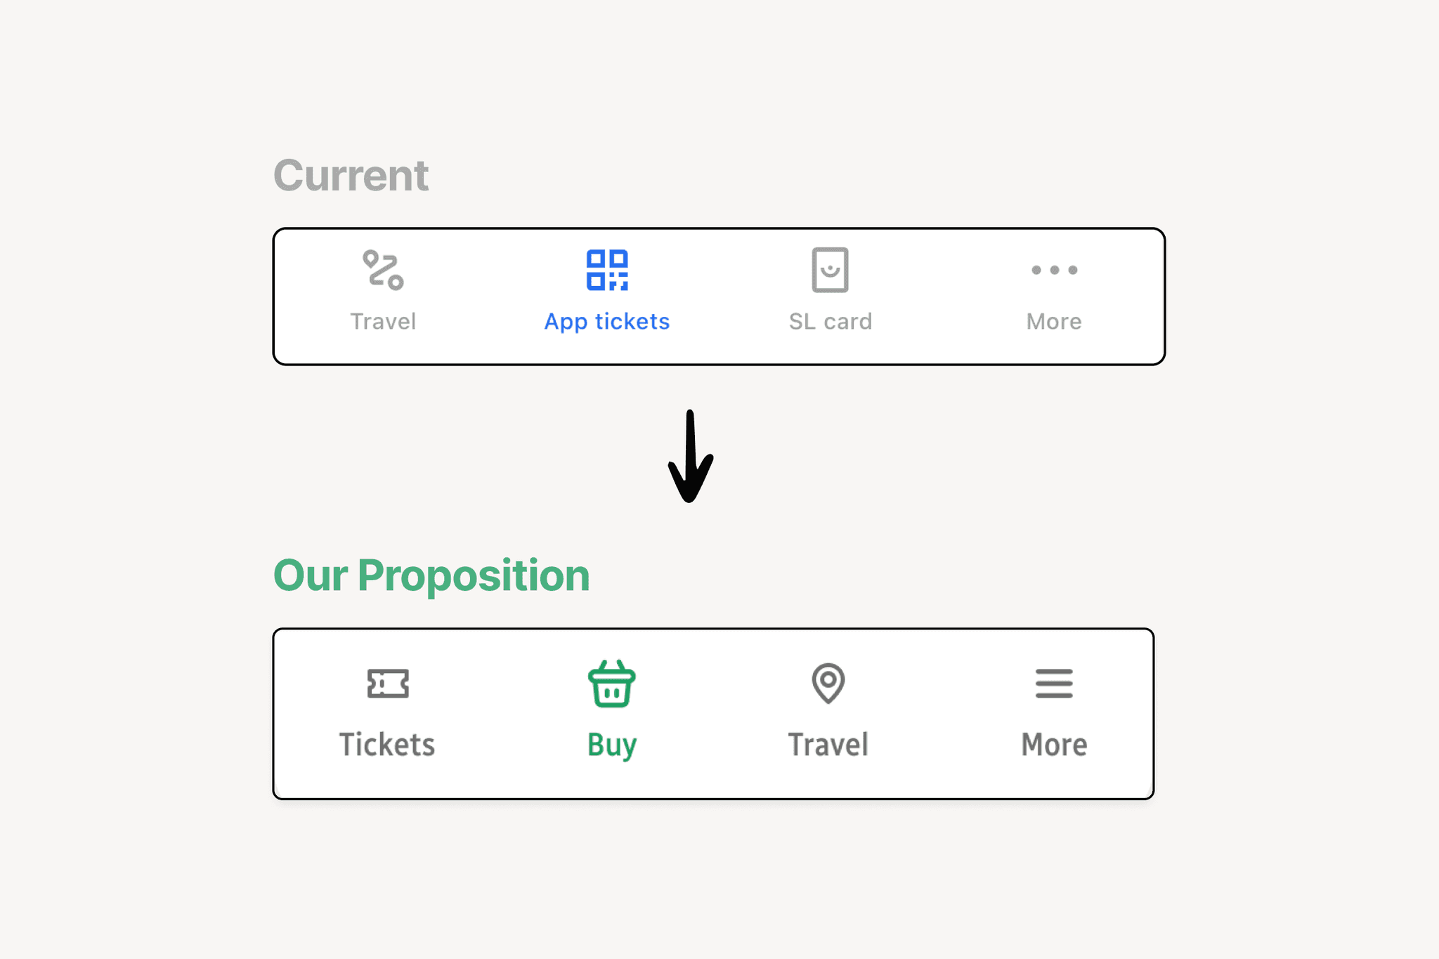Open the hamburger menu icon
This screenshot has height=959, width=1439.
[1054, 683]
